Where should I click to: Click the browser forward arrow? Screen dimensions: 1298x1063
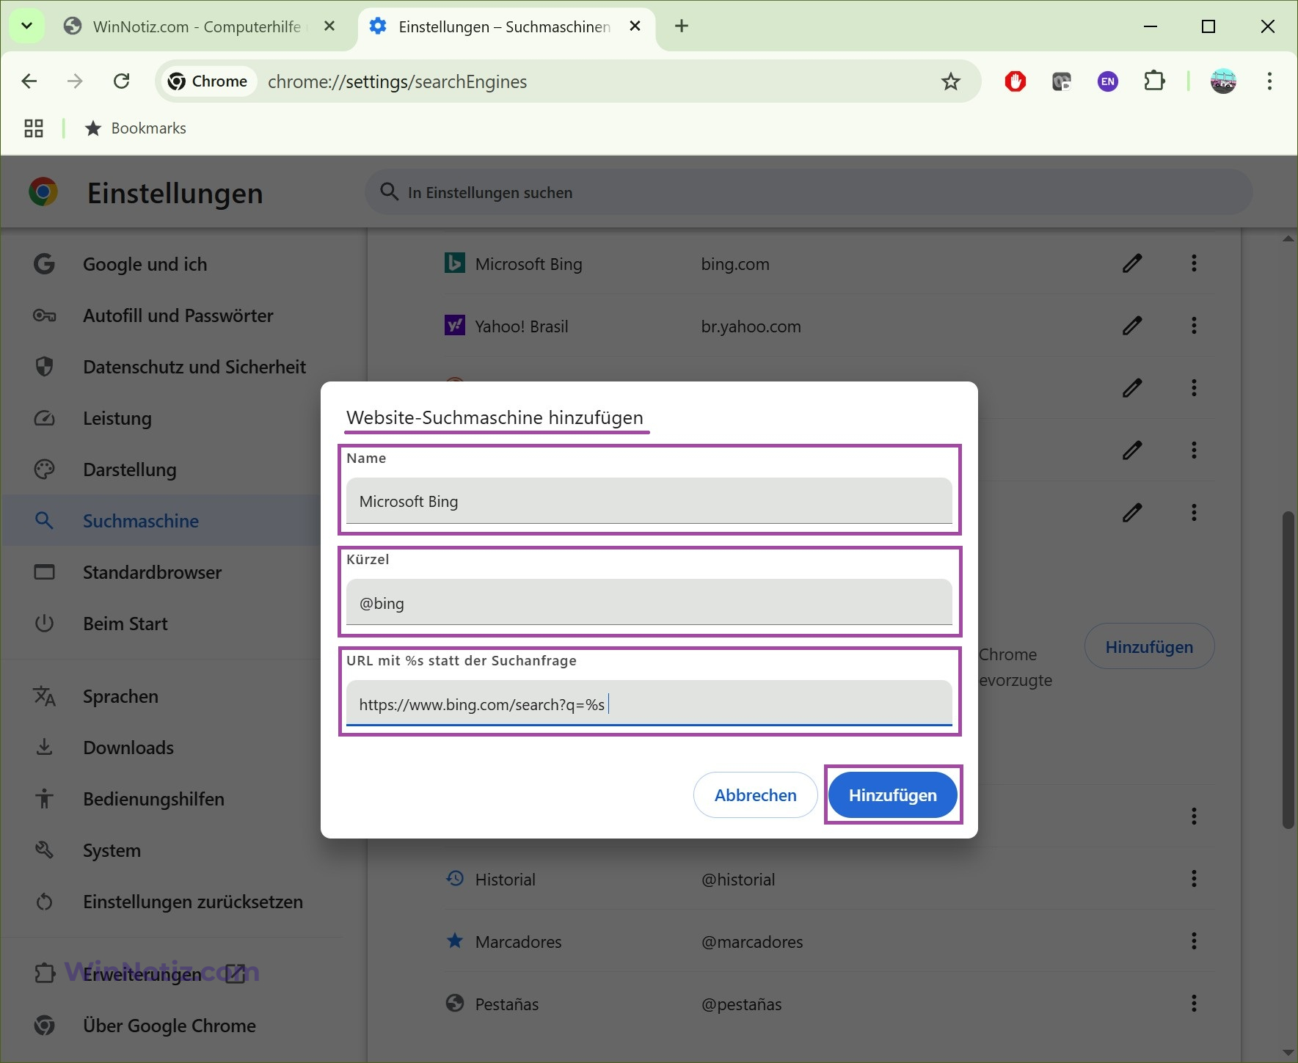75,81
